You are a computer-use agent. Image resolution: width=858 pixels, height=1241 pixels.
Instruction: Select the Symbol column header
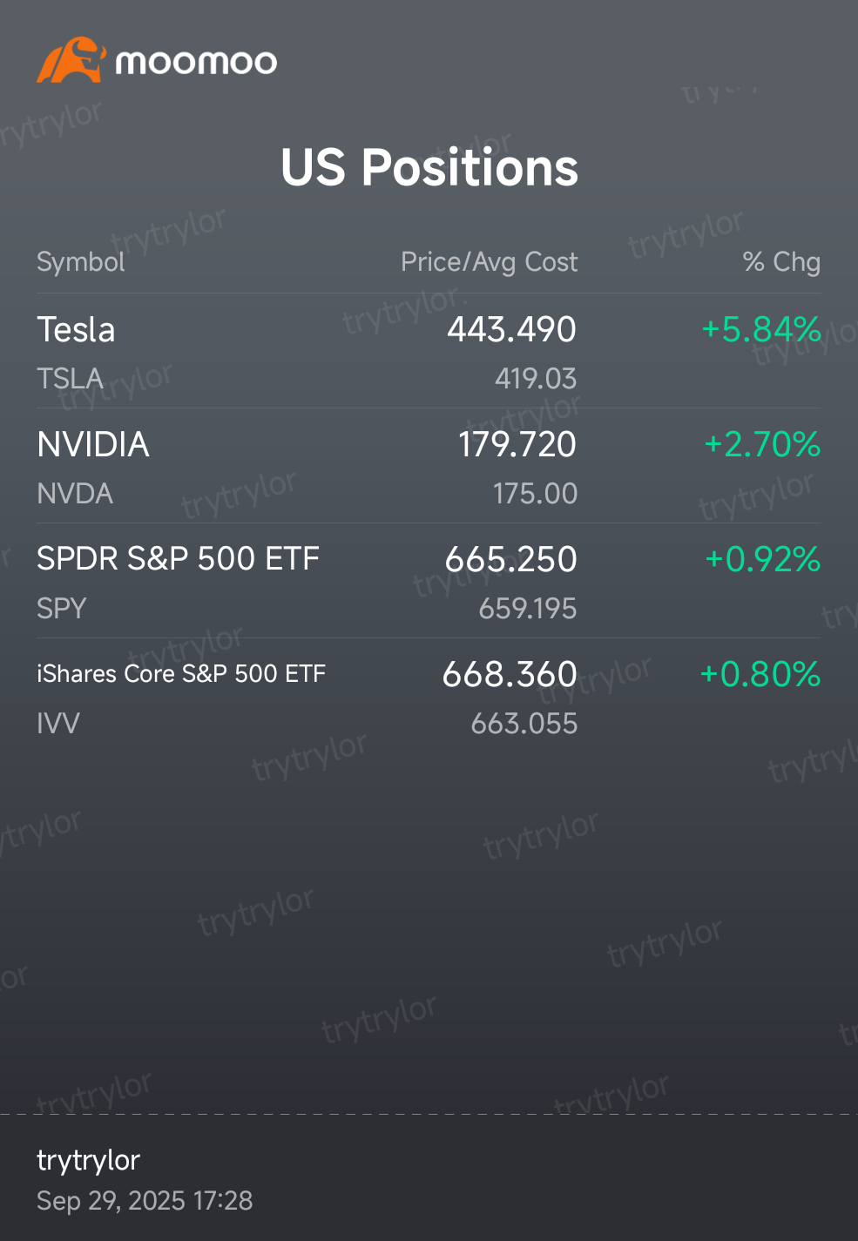[x=80, y=262]
